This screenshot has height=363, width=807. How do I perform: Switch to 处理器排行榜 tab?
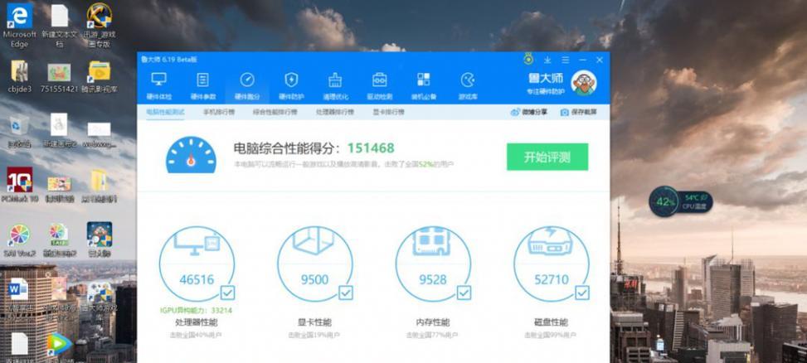tap(335, 112)
